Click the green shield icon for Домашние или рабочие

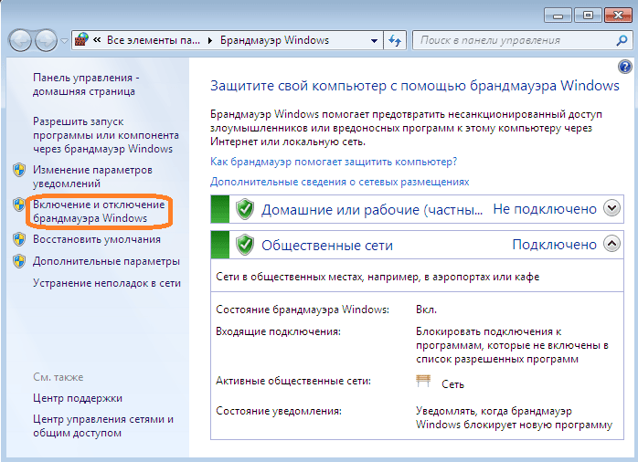[x=245, y=209]
